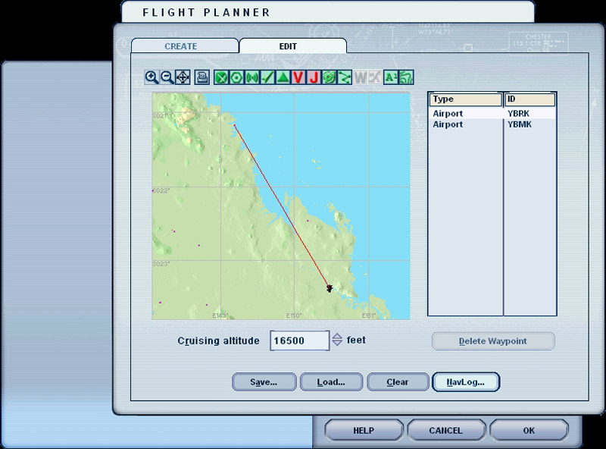Decrease cruising altitude with down arrow
Screen dimensions: 606x449
point(337,344)
